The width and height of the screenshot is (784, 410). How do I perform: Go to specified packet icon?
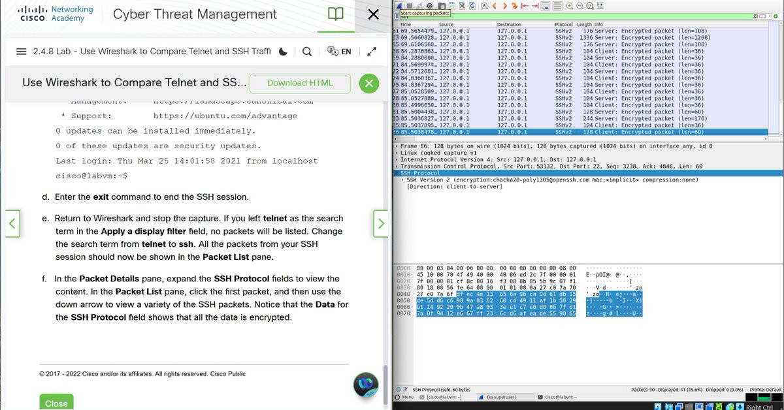point(515,6)
